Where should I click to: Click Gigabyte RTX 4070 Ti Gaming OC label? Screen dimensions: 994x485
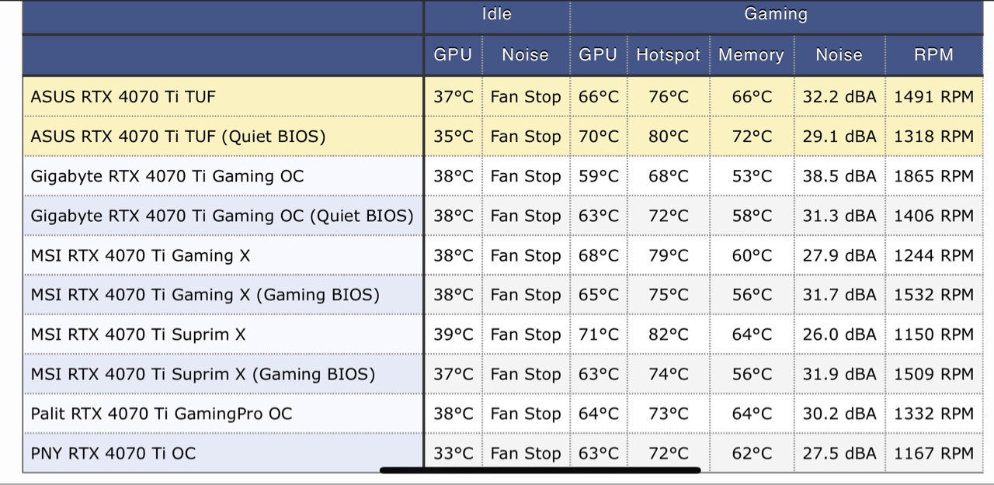click(x=167, y=176)
